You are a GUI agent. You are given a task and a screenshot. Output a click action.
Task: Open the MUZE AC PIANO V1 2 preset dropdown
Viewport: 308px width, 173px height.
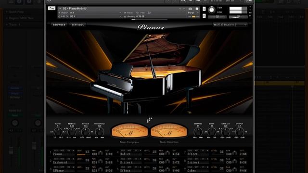click(230, 25)
